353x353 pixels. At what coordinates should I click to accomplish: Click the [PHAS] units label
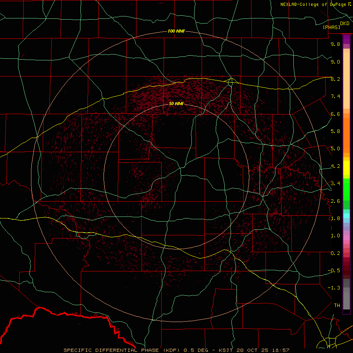pyautogui.click(x=331, y=27)
